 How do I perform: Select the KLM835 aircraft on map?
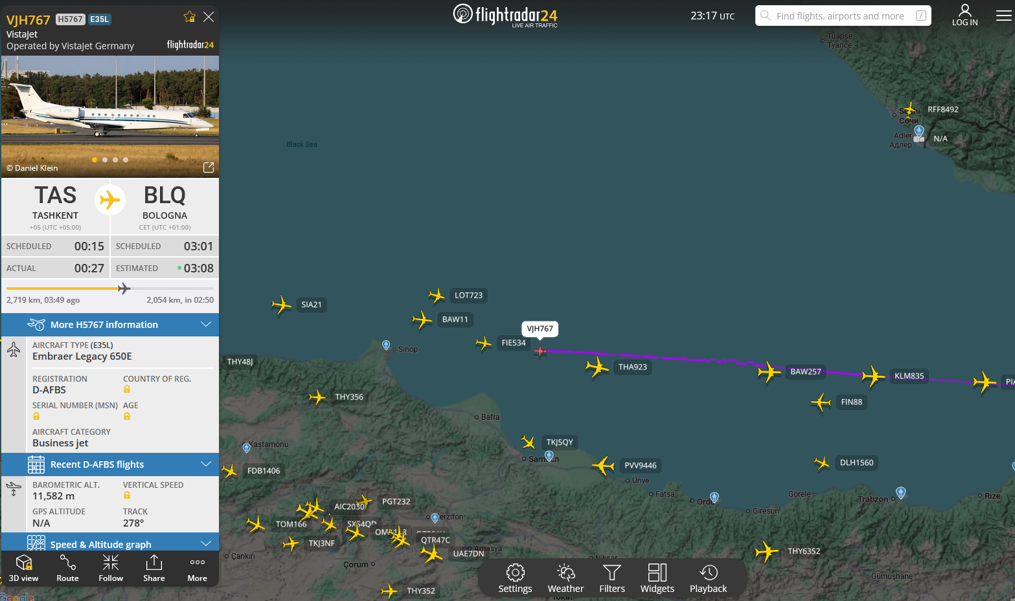873,376
